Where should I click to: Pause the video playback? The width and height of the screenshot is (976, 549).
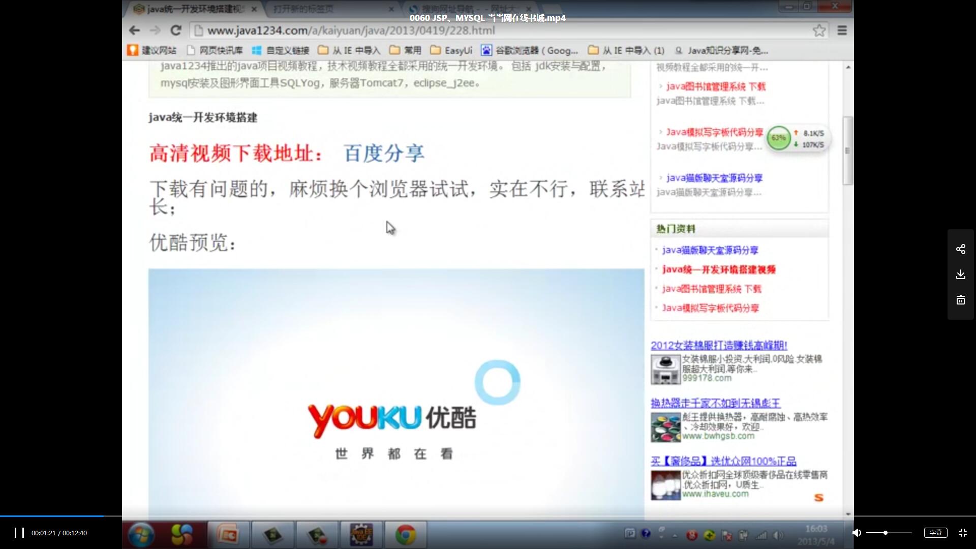pyautogui.click(x=19, y=533)
